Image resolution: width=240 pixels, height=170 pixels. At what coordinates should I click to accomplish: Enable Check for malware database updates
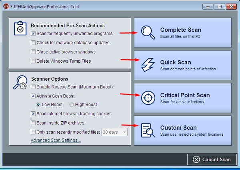pyautogui.click(x=33, y=43)
